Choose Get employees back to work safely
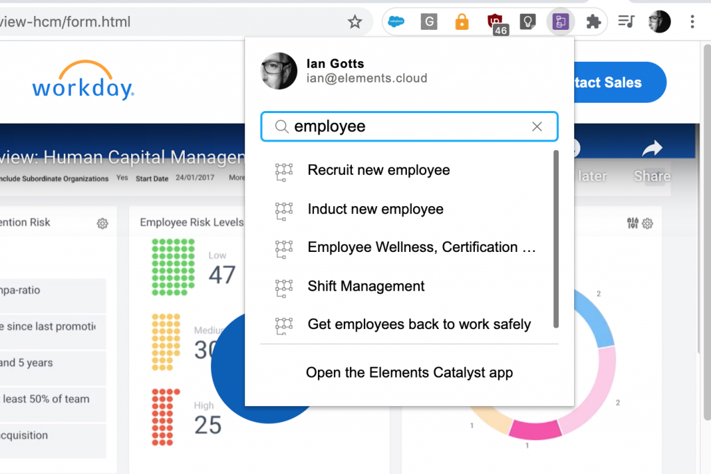 tap(419, 324)
